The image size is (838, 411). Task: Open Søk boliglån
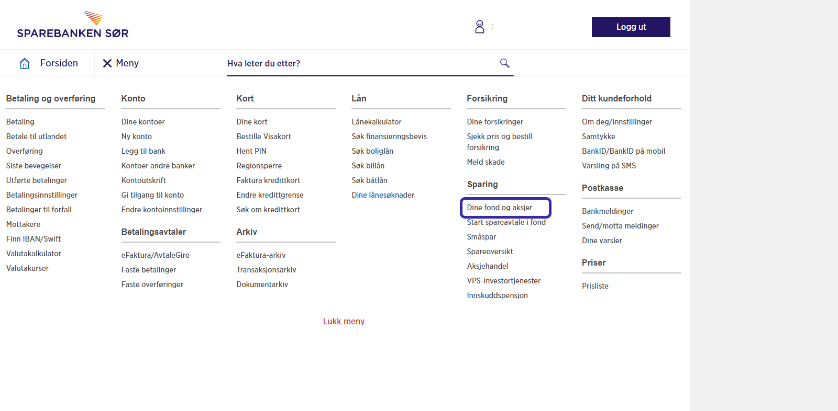click(x=372, y=151)
